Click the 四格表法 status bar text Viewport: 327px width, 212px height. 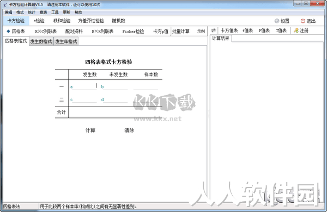(x=12, y=207)
